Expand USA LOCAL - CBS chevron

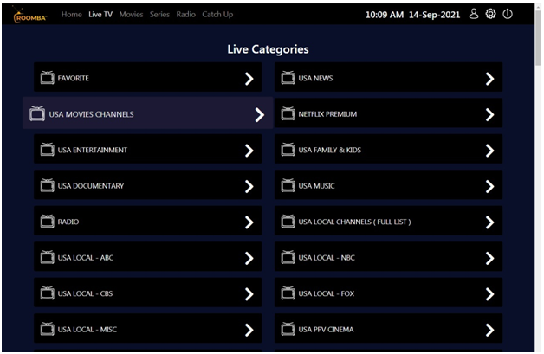249,293
